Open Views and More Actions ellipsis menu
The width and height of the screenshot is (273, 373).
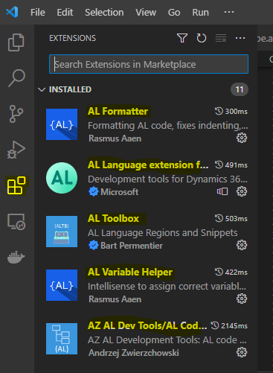click(x=240, y=38)
